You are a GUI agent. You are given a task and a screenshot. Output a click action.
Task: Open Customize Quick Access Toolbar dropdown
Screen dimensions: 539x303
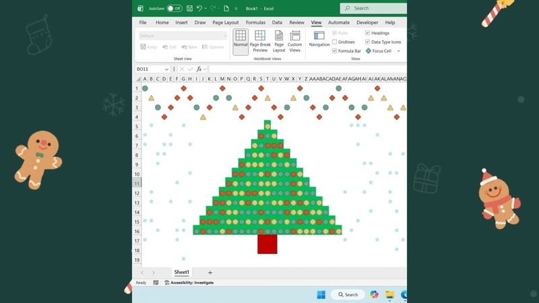coord(236,9)
